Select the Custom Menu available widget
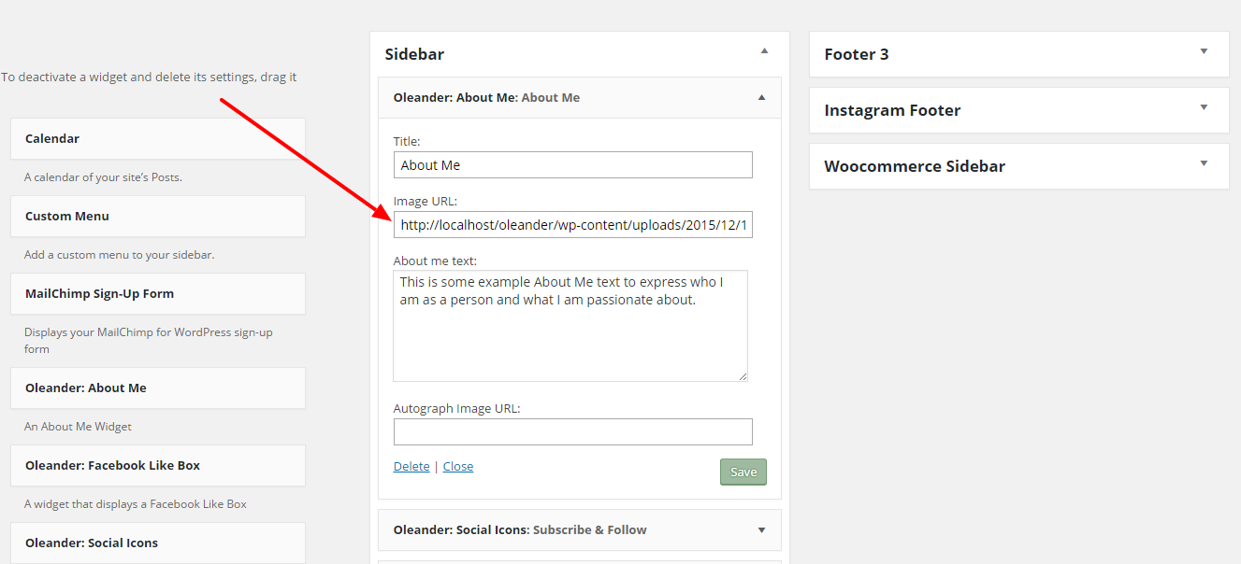This screenshot has width=1241, height=564. [x=158, y=216]
